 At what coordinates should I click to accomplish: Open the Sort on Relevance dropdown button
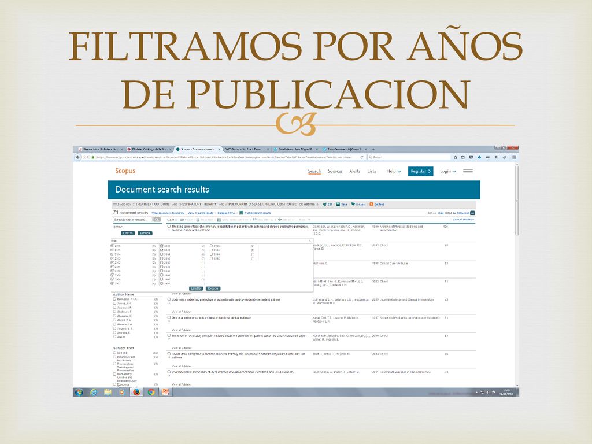pos(472,213)
